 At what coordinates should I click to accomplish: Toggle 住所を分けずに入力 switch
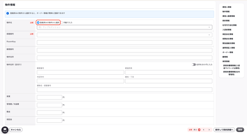coord(194,65)
